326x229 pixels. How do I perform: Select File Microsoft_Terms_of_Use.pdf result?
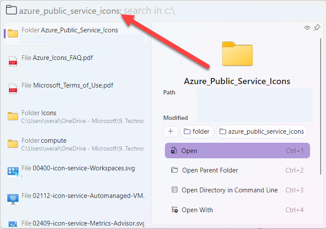point(76,89)
